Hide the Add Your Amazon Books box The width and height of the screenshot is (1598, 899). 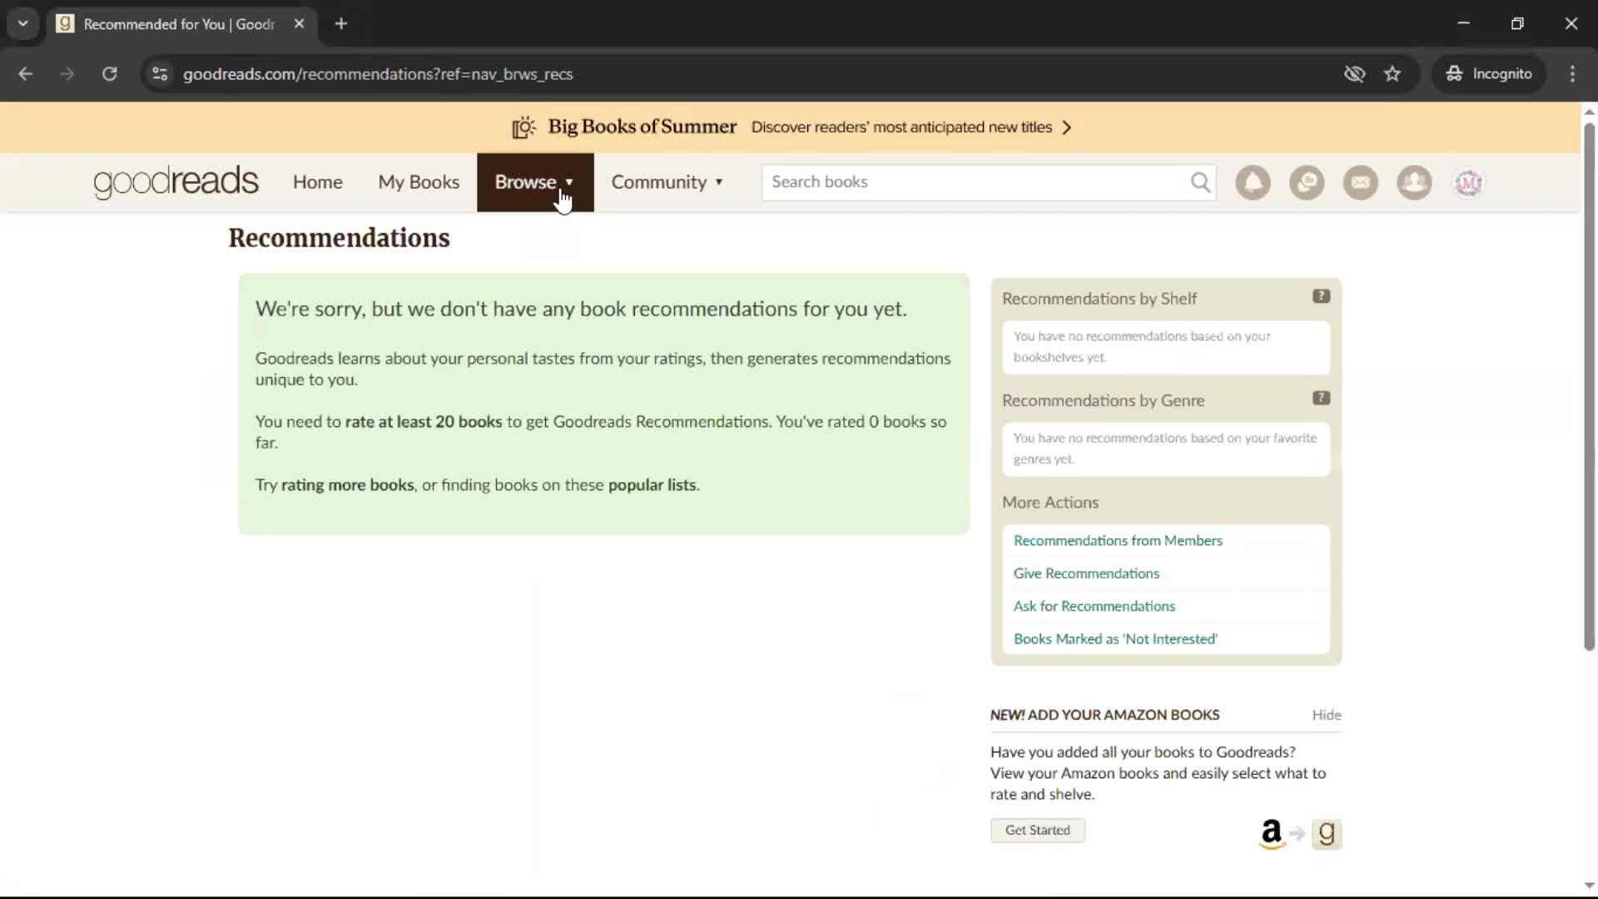pyautogui.click(x=1327, y=715)
